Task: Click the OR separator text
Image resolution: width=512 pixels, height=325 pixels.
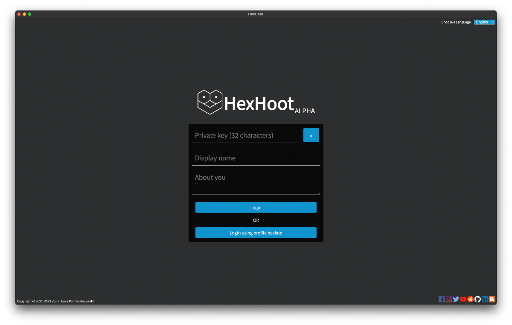Action: tap(256, 220)
